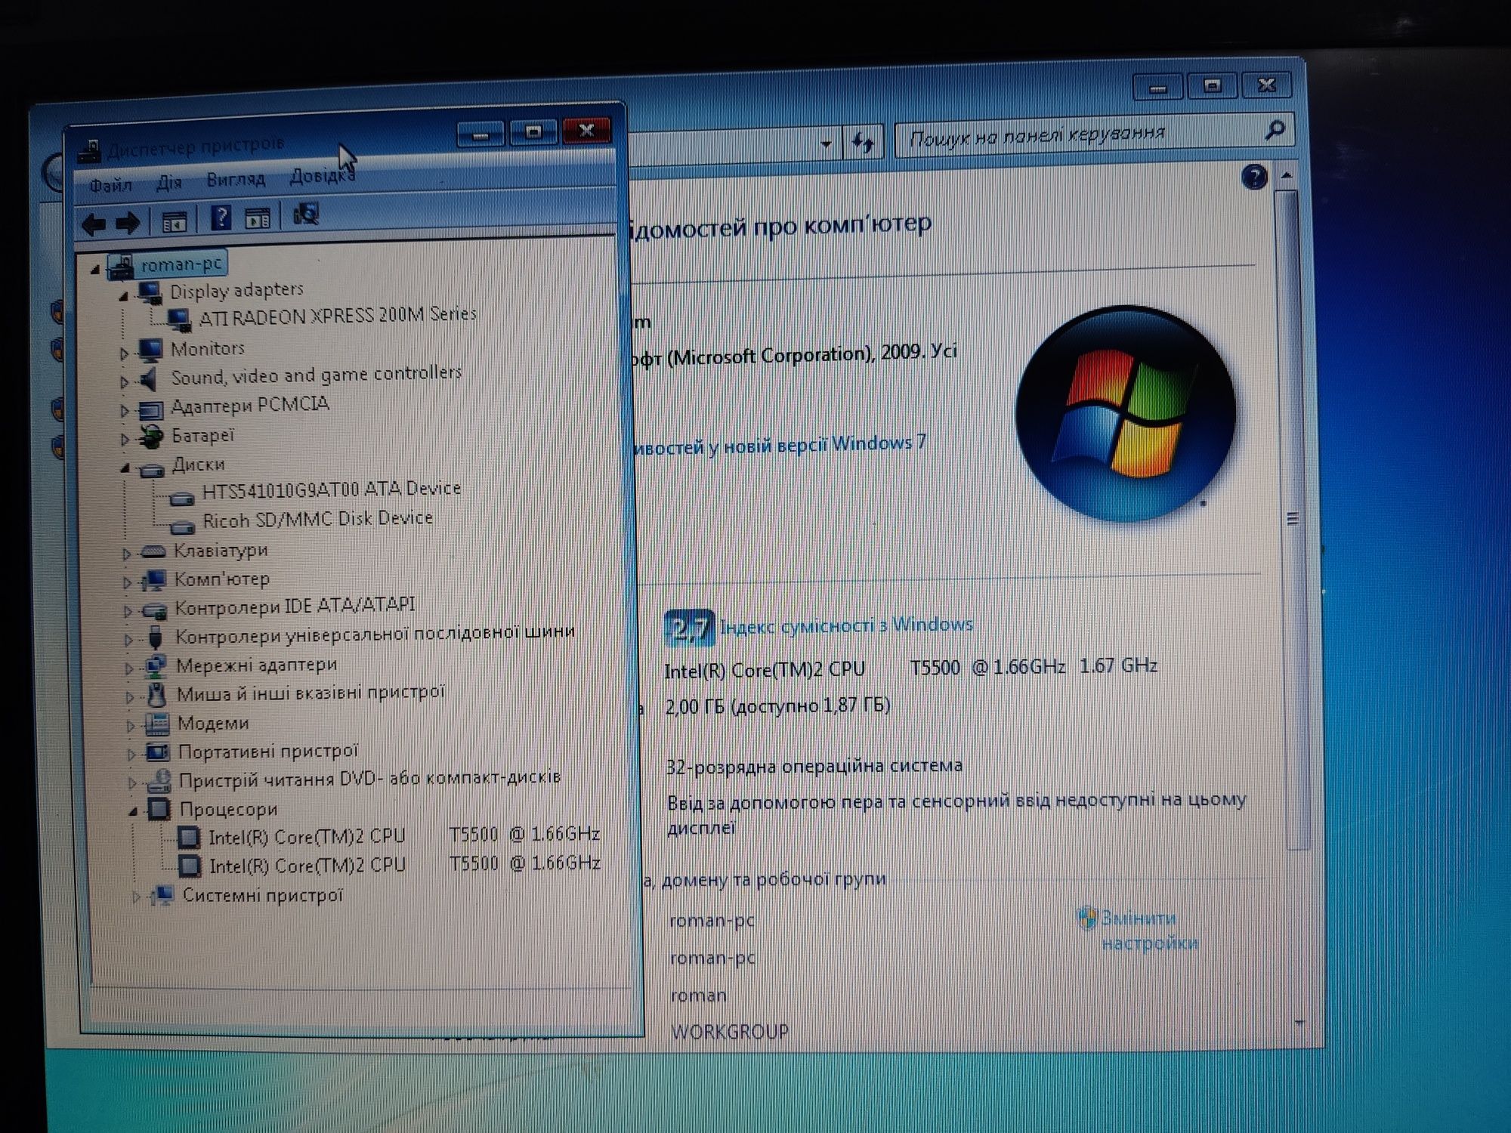Click the refresh icon next to address bar
The image size is (1511, 1133).
tap(863, 142)
